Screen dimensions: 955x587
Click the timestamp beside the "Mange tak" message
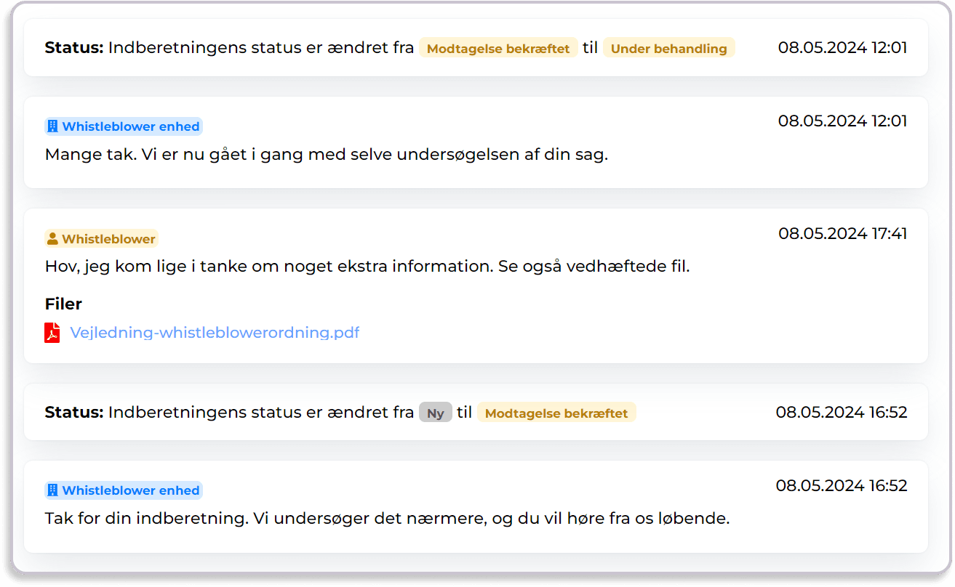[842, 121]
